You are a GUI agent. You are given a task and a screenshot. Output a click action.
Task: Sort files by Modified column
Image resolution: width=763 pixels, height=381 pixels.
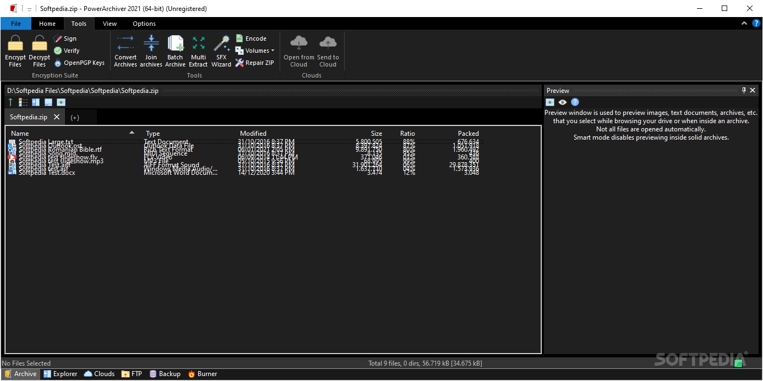coord(253,133)
